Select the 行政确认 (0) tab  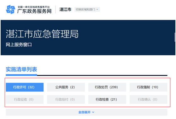[x=148, y=100]
